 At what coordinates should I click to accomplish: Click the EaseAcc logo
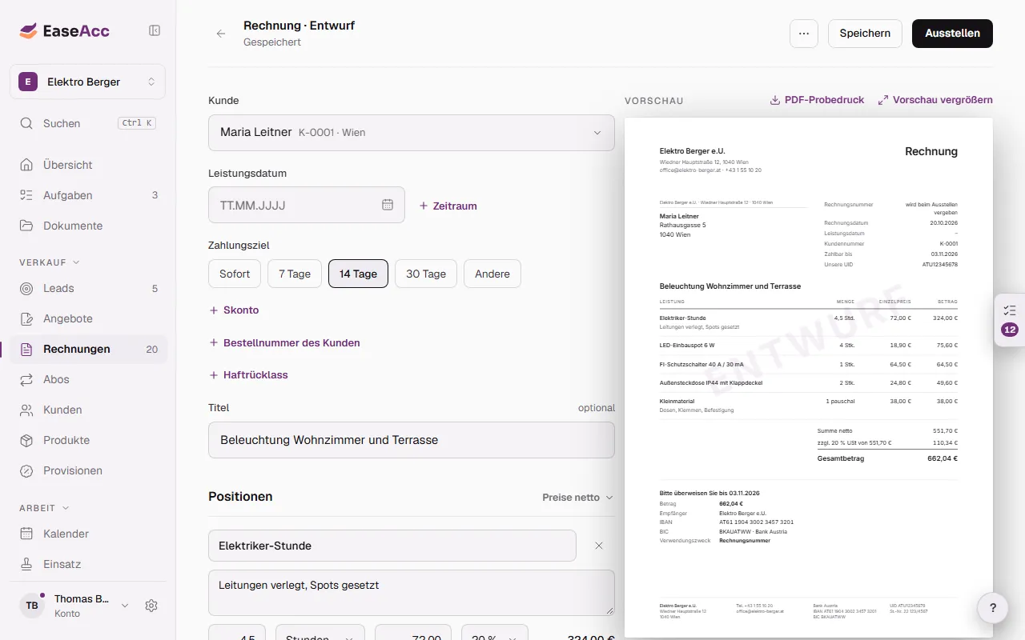(65, 31)
